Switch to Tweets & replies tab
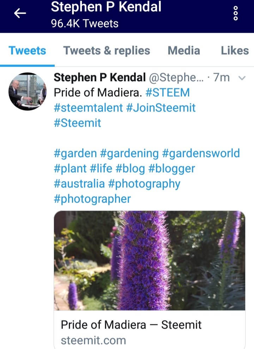The height and width of the screenshot is (349, 254). click(x=107, y=50)
